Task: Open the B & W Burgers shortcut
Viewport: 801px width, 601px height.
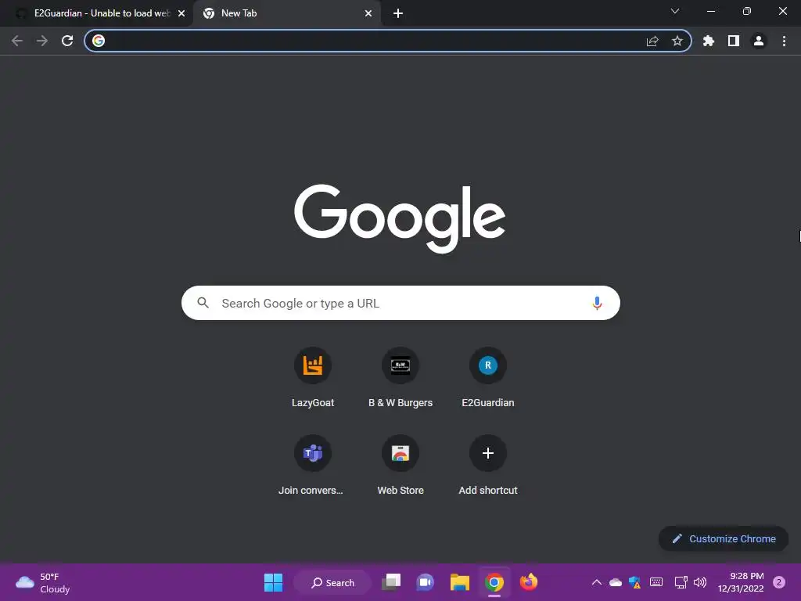Action: [400, 378]
